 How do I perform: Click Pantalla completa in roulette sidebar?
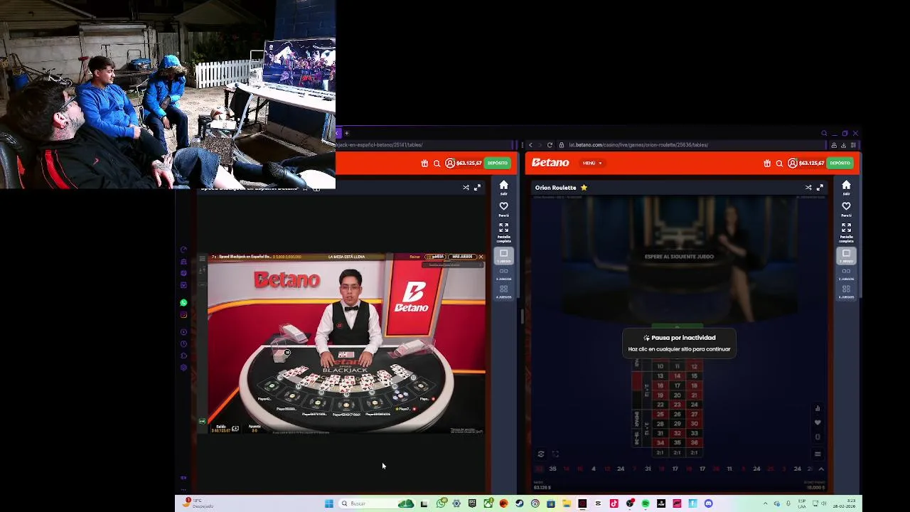pos(846,232)
